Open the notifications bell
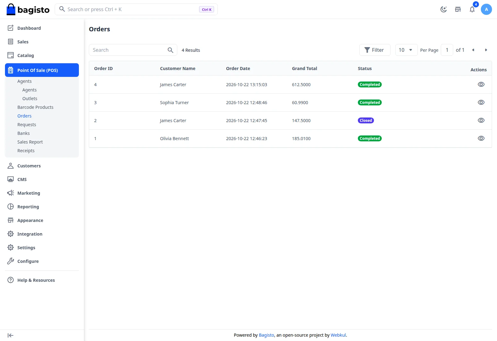 [472, 9]
